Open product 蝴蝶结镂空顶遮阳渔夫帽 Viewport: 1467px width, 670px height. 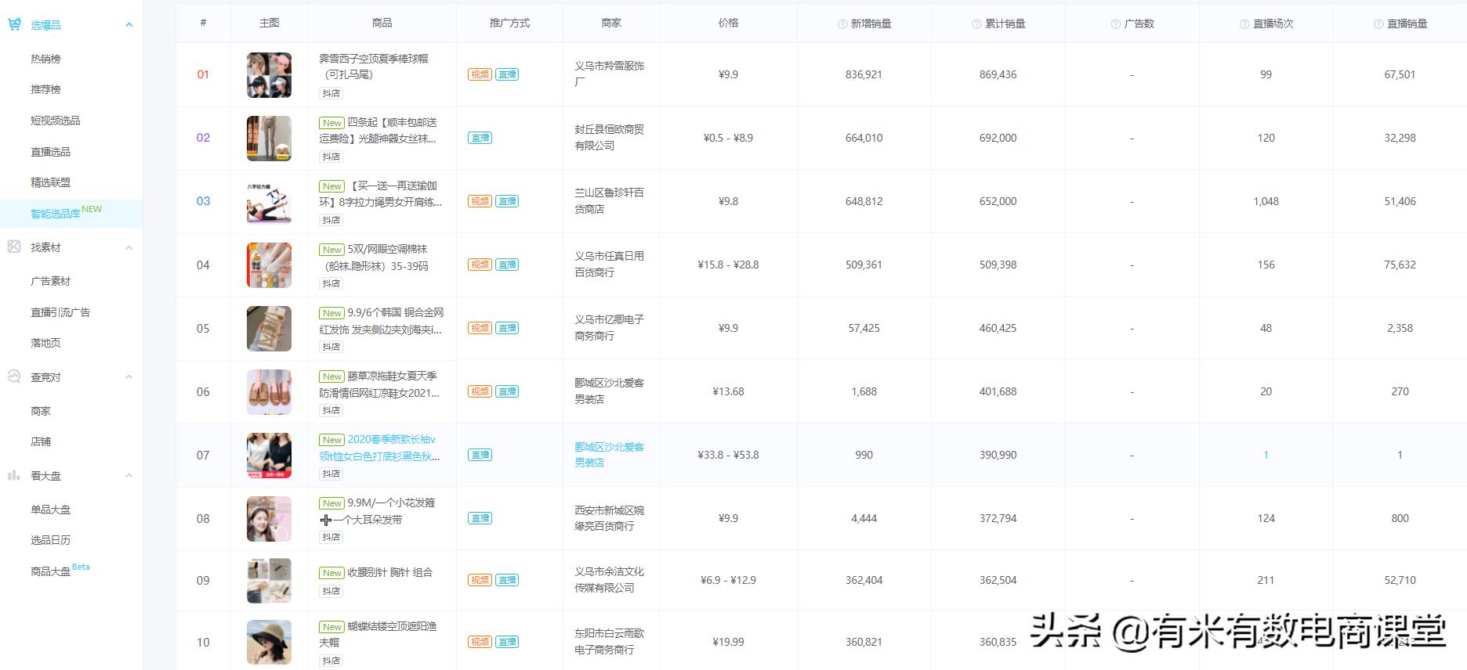pos(378,634)
